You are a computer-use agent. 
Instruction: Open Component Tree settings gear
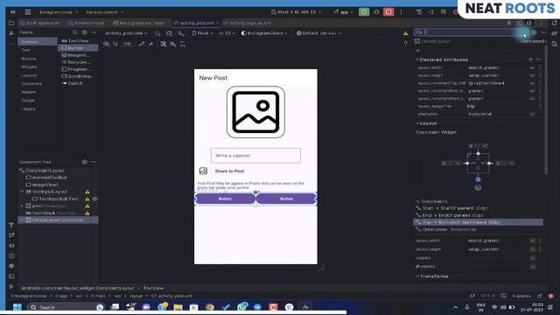tap(84, 162)
